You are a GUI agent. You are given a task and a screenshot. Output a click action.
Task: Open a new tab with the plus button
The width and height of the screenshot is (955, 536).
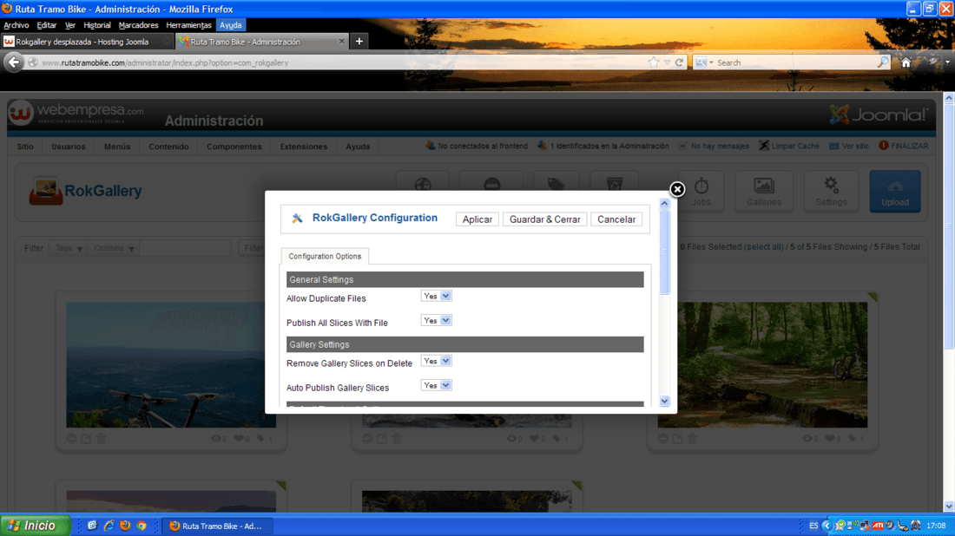point(359,42)
